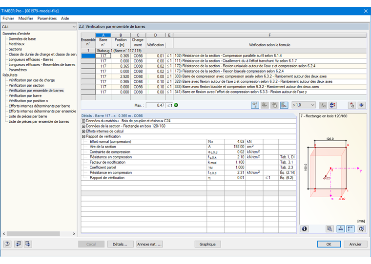Viewport: 371px width, 264px height.
Task: Click the filter exceeding ratio funnel icon
Action: (323, 105)
